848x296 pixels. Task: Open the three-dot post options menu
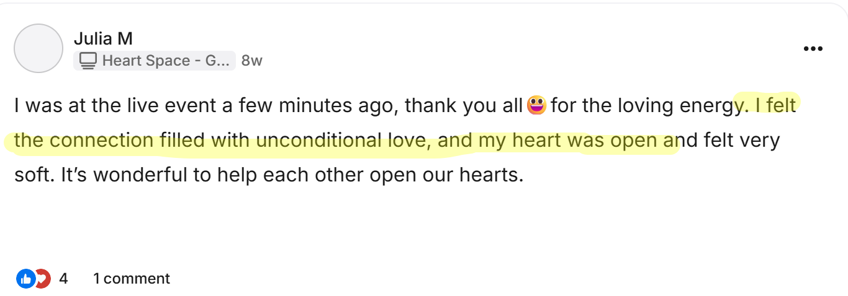tap(813, 49)
